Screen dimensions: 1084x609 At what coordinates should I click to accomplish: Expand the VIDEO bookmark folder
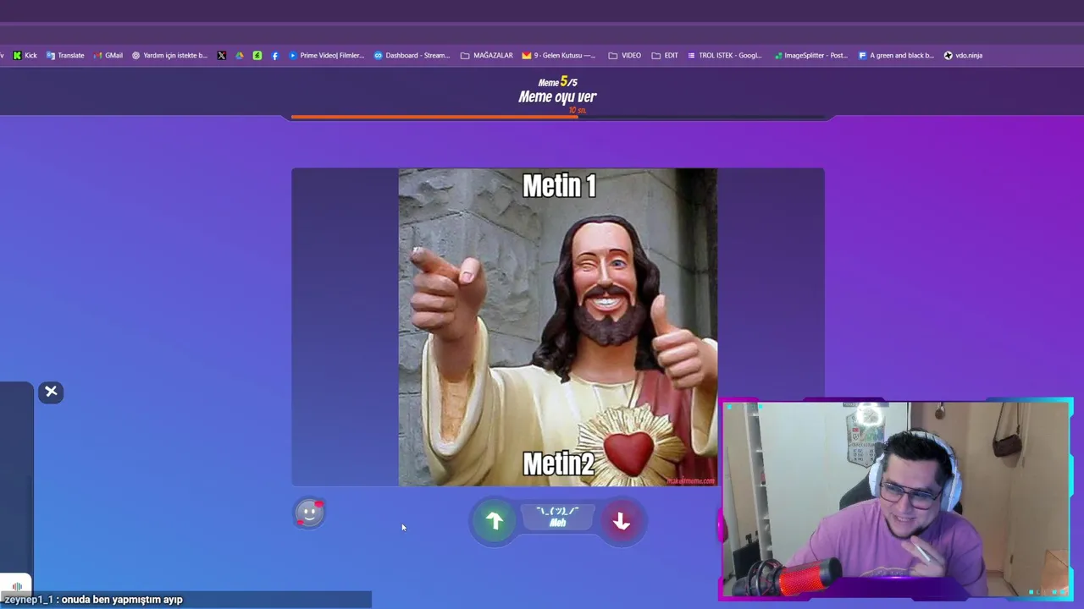tap(625, 56)
